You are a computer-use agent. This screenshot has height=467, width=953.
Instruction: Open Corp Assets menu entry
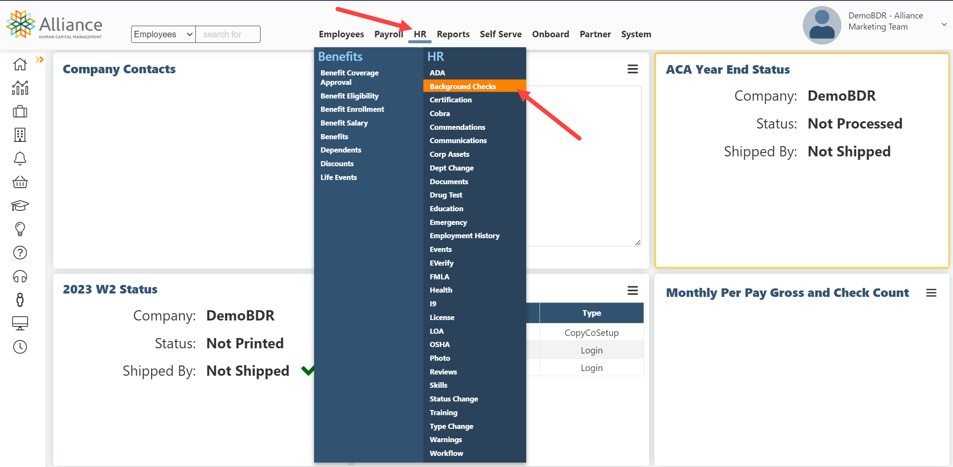[x=450, y=154]
